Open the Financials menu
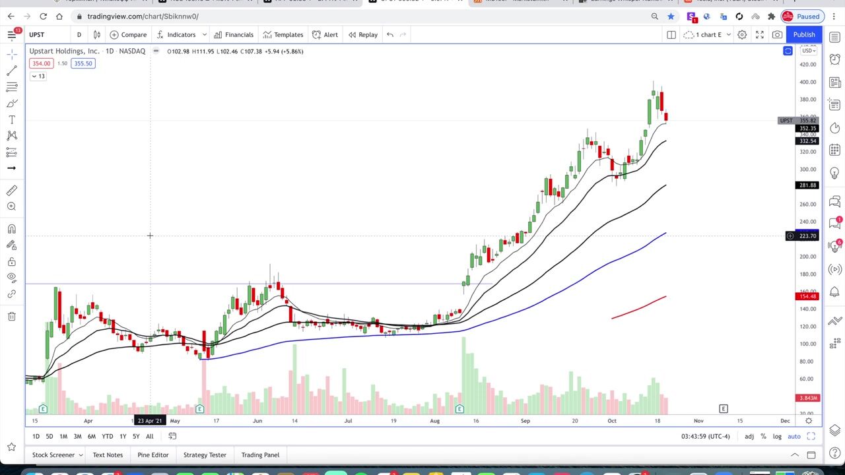Image resolution: width=845 pixels, height=475 pixels. [x=234, y=35]
